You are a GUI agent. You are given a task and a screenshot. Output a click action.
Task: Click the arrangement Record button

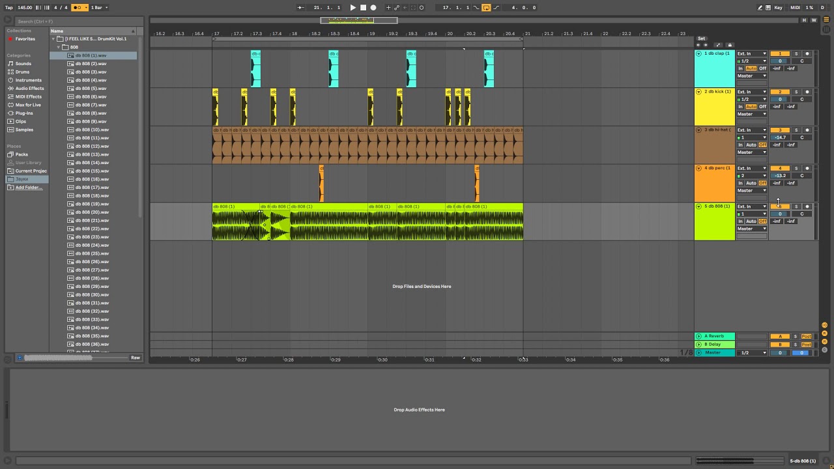[x=373, y=8]
